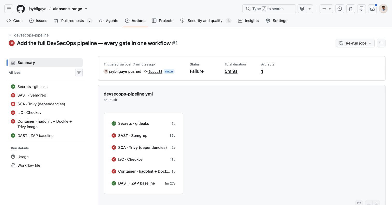Expand the Copilot dropdown arrow

pyautogui.click(x=309, y=9)
